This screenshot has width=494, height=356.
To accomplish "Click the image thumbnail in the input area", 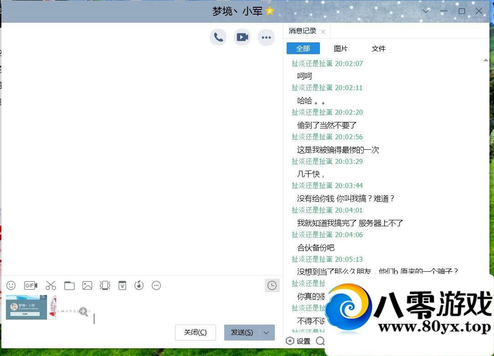I will click(x=31, y=307).
